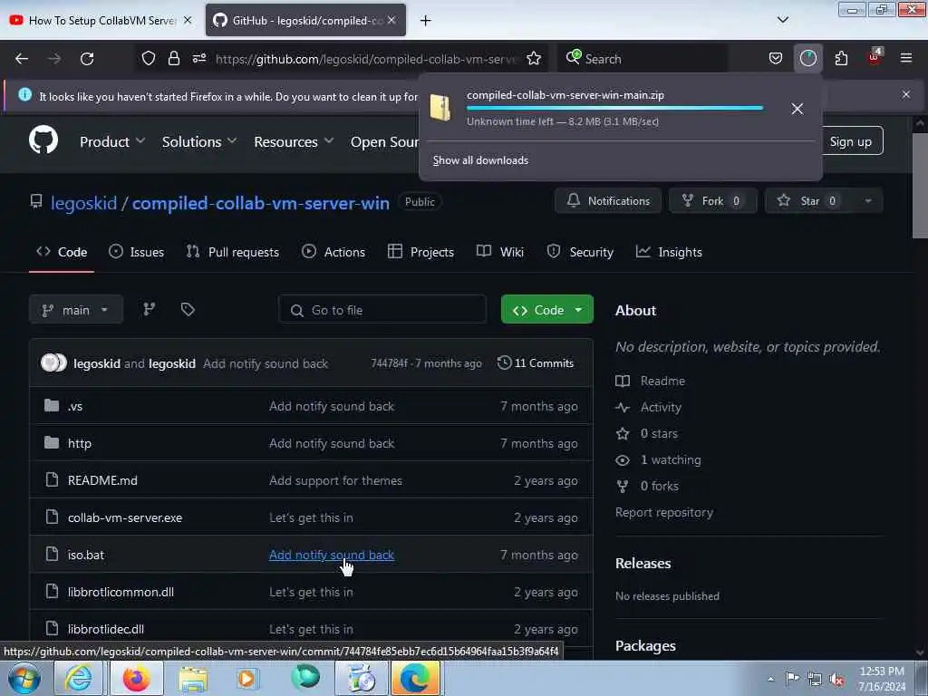Open the .vs folder
This screenshot has width=928, height=696.
pos(75,407)
